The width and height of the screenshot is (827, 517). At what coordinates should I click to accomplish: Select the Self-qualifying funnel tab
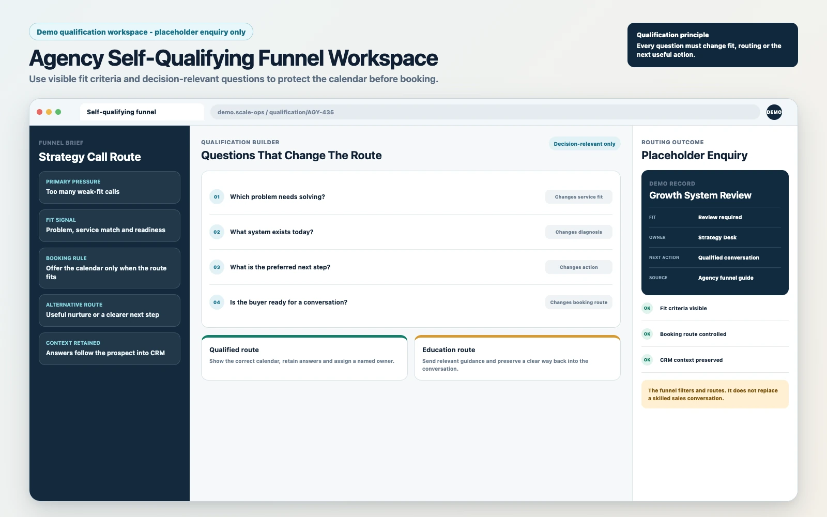click(142, 112)
